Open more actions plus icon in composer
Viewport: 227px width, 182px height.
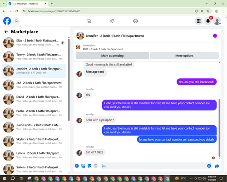77,166
